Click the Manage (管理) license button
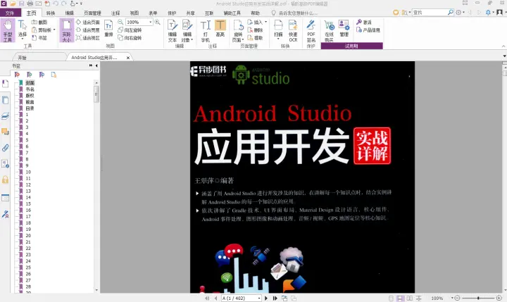This screenshot has height=302, width=507. tap(344, 28)
